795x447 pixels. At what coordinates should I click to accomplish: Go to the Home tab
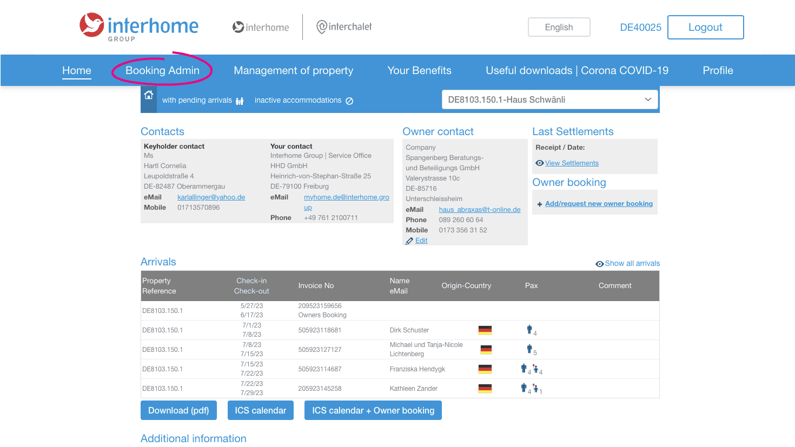pos(77,70)
